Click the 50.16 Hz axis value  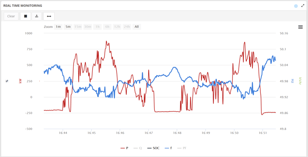[x=284, y=33]
